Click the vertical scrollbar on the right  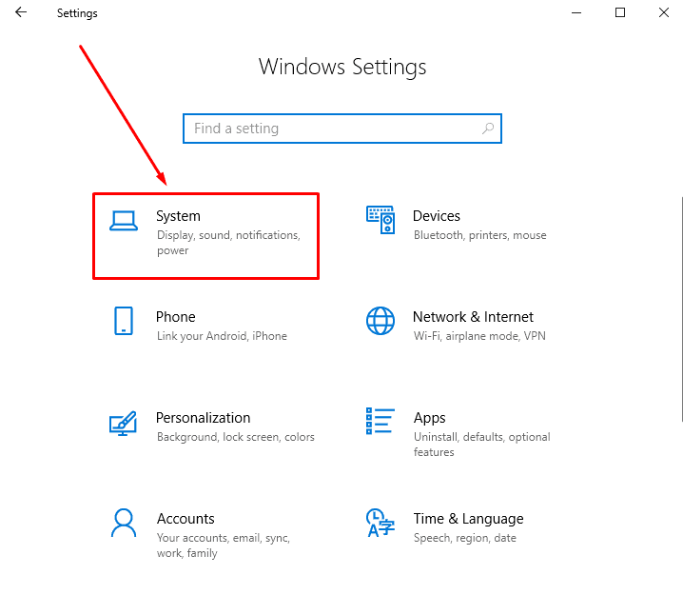coord(682,309)
